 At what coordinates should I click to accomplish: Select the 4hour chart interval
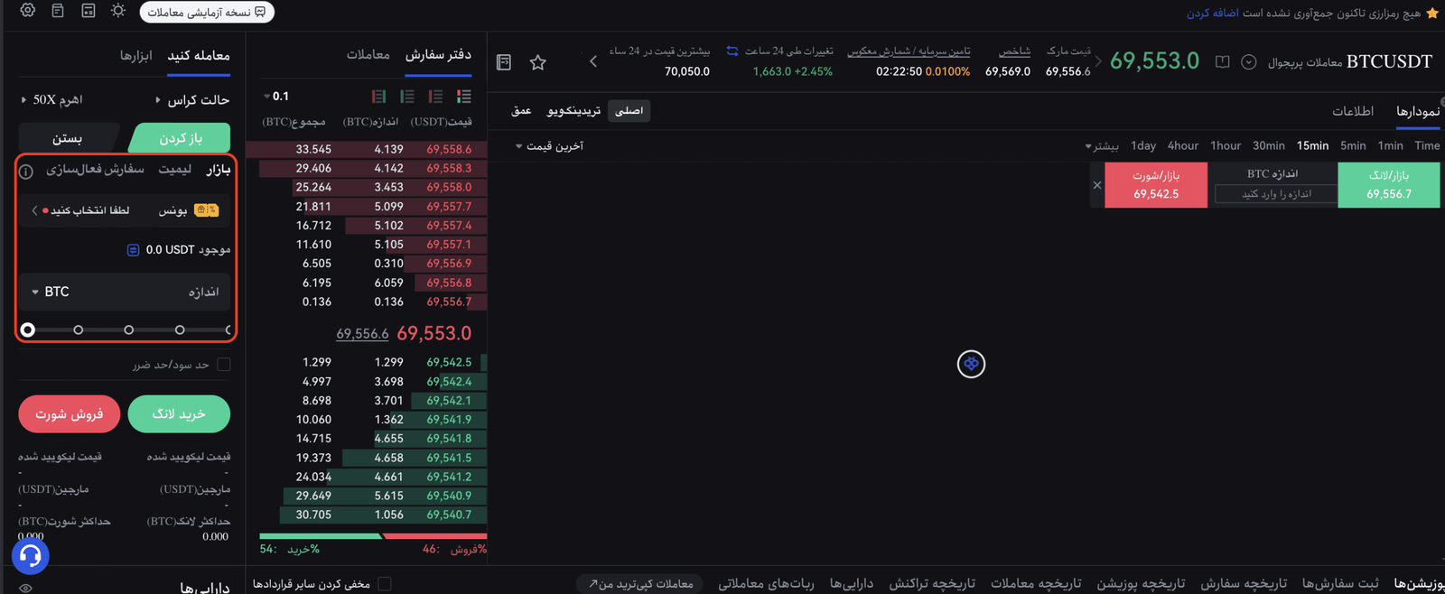click(x=1183, y=145)
